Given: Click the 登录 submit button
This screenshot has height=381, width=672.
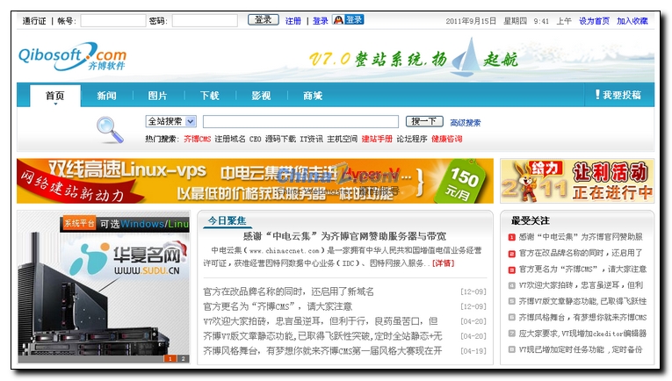Looking at the screenshot, I should 264,19.
